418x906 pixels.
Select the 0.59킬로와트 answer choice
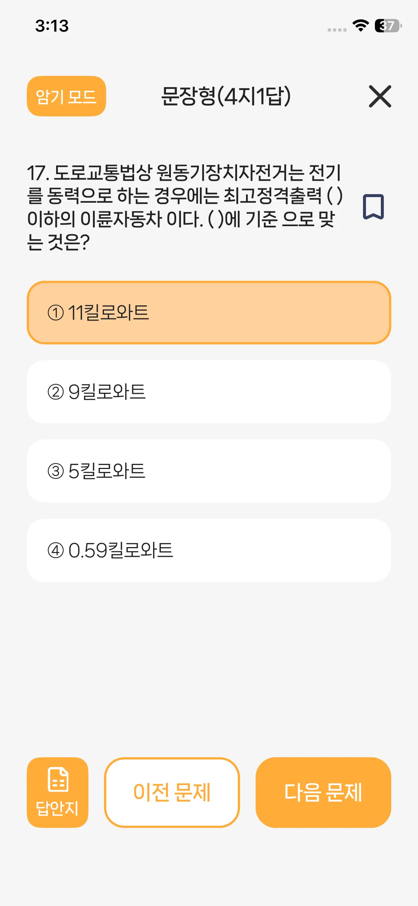[x=209, y=550]
